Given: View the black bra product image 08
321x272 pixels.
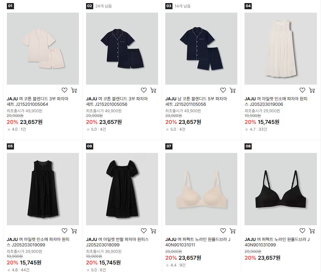Looking at the screenshot, I should coord(280,189).
